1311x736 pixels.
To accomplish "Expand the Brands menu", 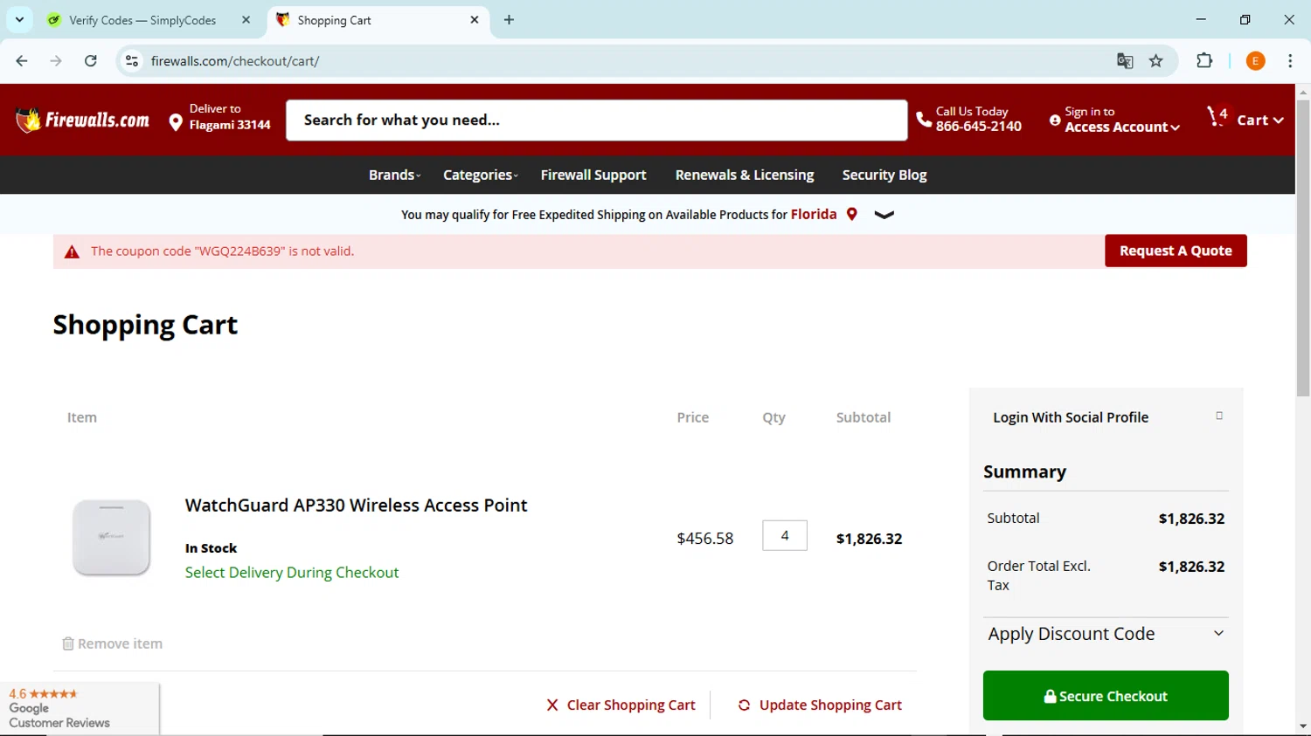I will (x=394, y=175).
